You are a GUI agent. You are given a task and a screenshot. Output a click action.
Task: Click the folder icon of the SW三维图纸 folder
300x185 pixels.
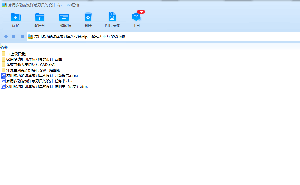[x=3, y=70]
